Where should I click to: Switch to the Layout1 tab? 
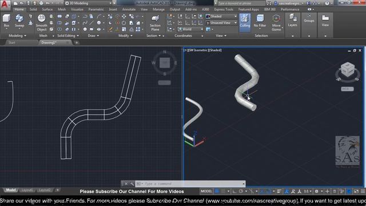point(27,190)
